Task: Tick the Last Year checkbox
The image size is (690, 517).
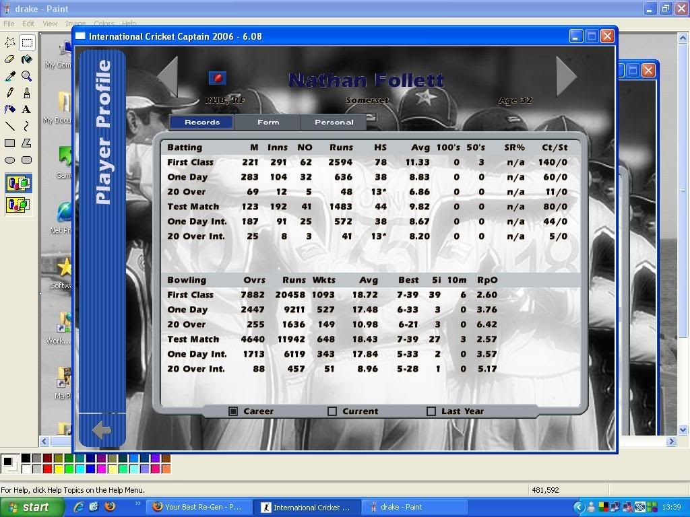Action: click(x=431, y=411)
